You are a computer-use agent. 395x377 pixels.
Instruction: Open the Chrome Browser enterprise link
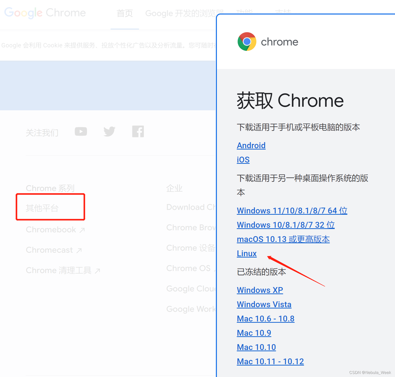(x=191, y=227)
